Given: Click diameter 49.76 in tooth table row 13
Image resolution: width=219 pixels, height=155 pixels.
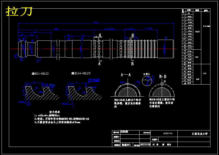Looking at the screenshot, I should (190, 48).
